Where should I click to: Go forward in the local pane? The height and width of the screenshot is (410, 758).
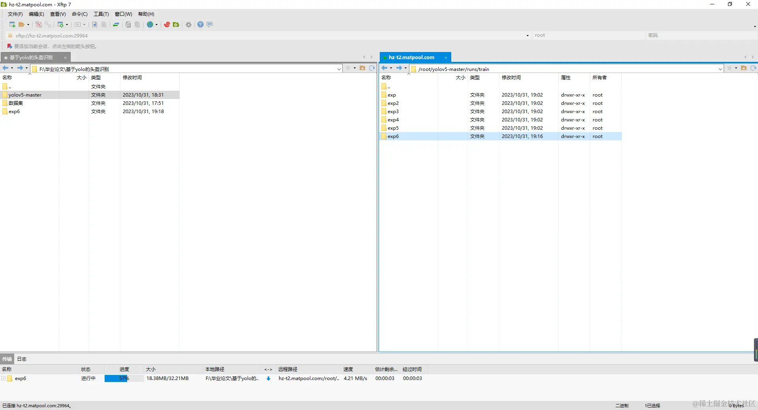[20, 68]
